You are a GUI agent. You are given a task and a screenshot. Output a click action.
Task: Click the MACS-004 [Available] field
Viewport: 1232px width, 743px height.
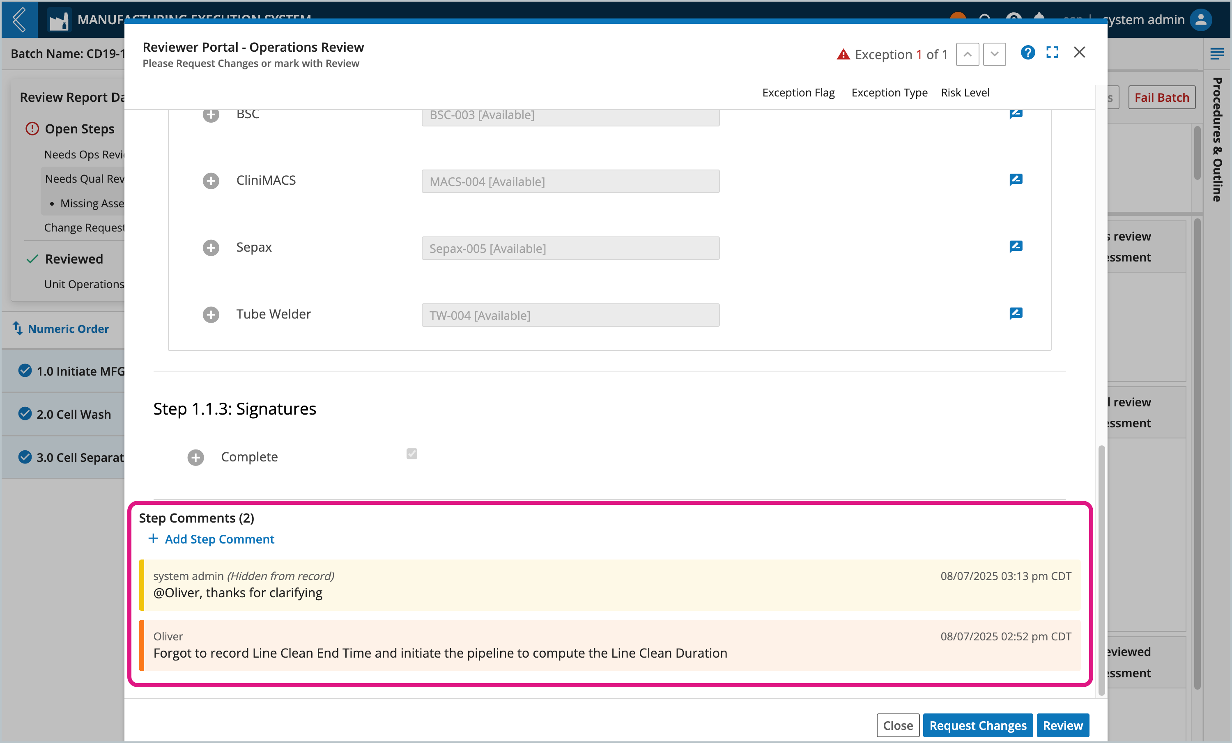coord(570,181)
